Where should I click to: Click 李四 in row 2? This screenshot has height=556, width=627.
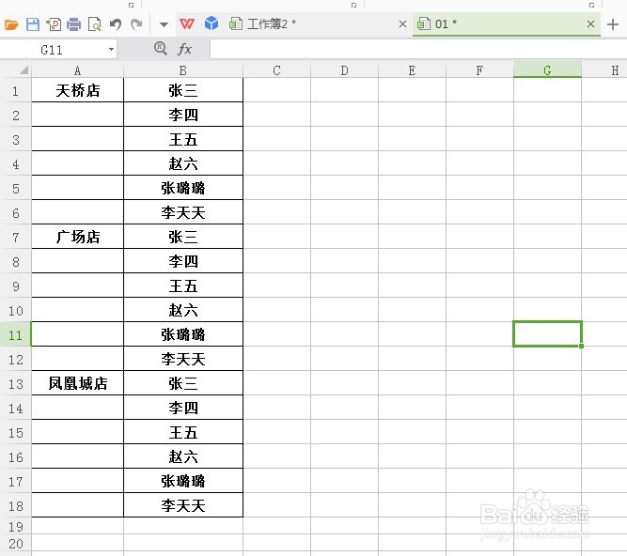tap(183, 115)
